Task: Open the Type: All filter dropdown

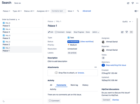Action: point(17,11)
